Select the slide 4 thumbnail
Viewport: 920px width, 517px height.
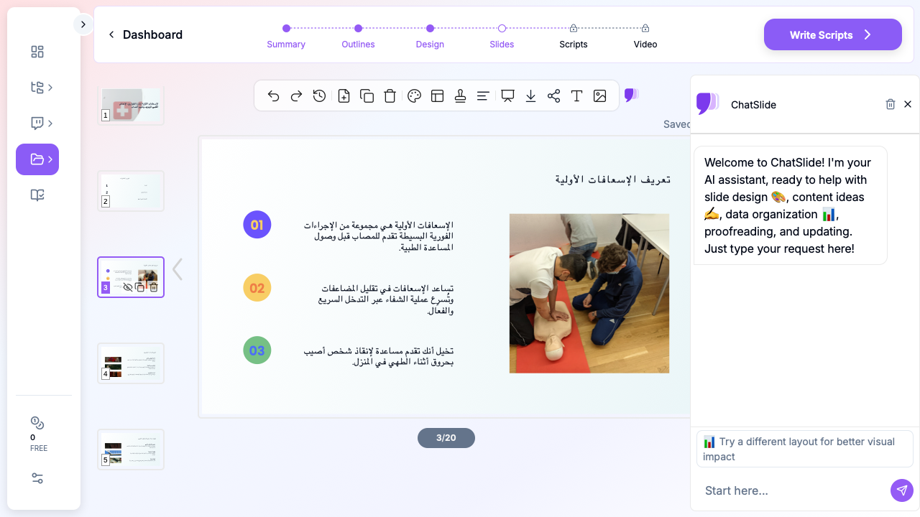tap(131, 363)
